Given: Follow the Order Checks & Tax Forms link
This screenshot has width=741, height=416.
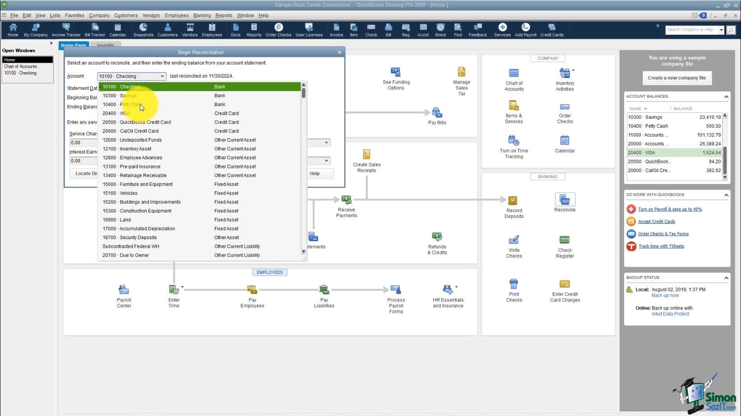Looking at the screenshot, I should point(663,234).
